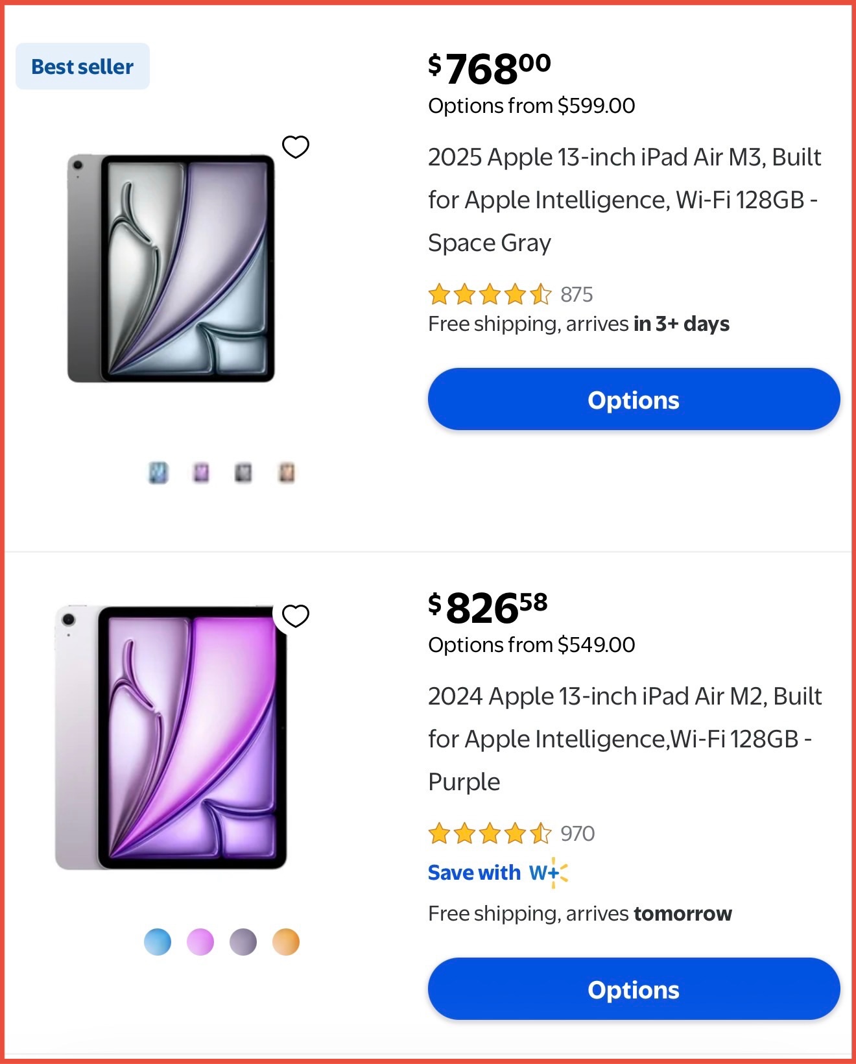Click the Purple iPad Air M2 product image

tap(171, 738)
